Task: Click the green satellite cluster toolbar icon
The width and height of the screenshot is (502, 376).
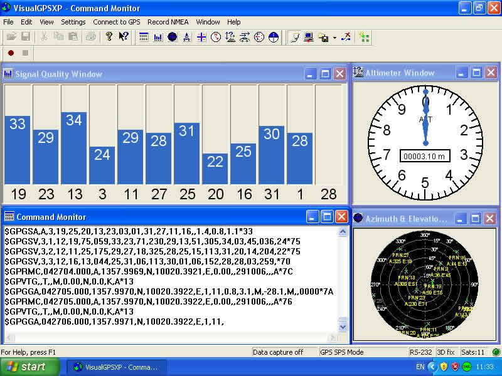Action: (x=364, y=37)
